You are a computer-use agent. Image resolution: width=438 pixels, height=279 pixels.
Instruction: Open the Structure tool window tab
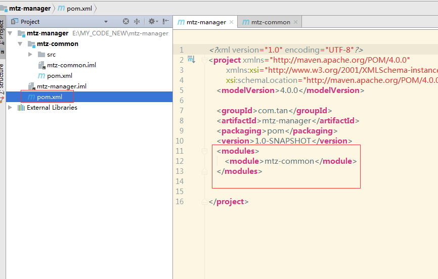coord(2,80)
